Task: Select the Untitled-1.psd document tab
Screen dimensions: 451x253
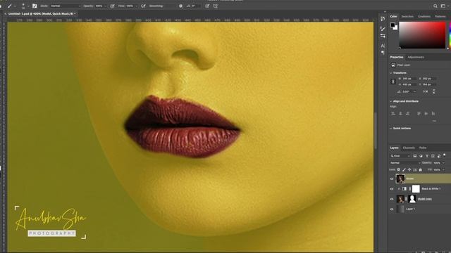Action: click(42, 13)
